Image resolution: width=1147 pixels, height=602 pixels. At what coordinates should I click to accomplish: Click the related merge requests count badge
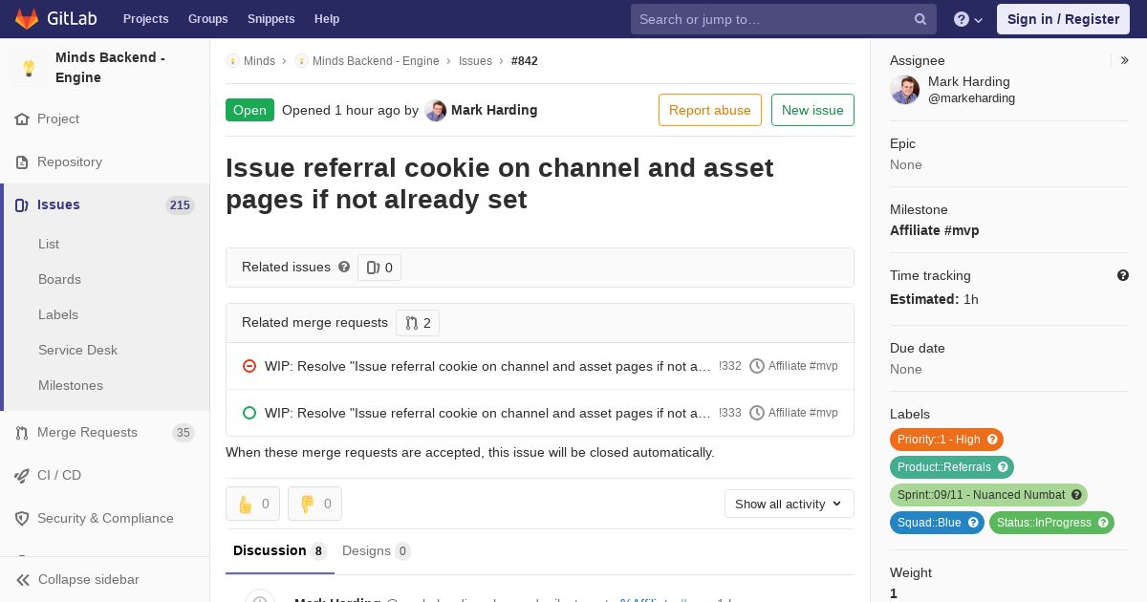[x=418, y=323]
